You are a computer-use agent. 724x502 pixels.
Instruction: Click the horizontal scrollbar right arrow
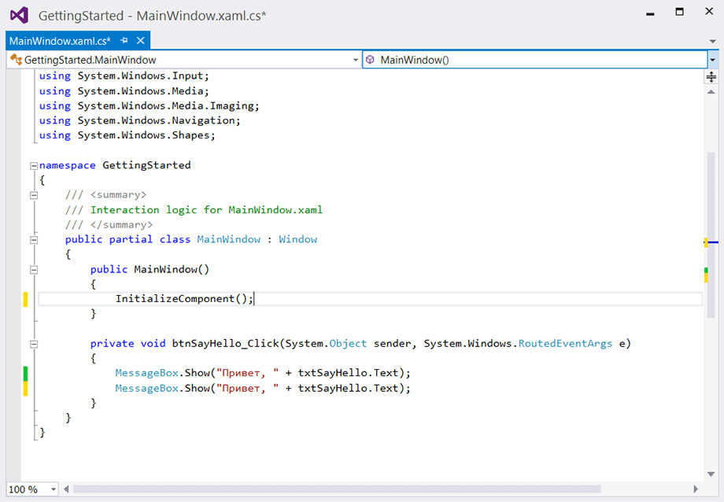tap(696, 489)
